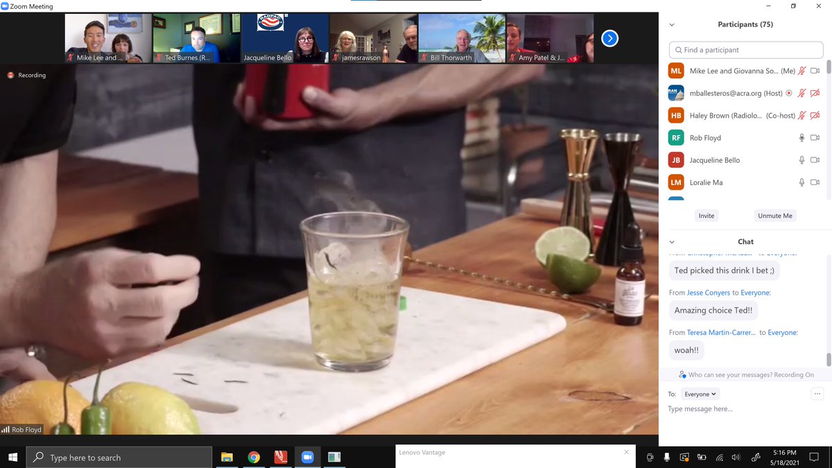The width and height of the screenshot is (832, 468).
Task: Click the microphone icon for Rob Floyd
Action: (802, 138)
